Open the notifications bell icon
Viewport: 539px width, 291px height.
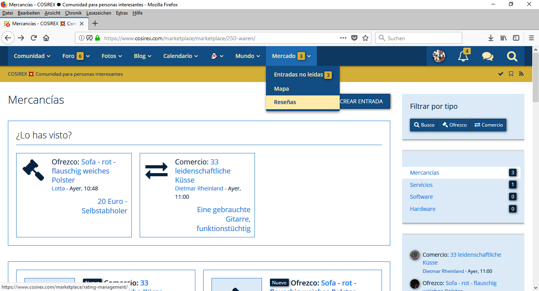tap(463, 56)
